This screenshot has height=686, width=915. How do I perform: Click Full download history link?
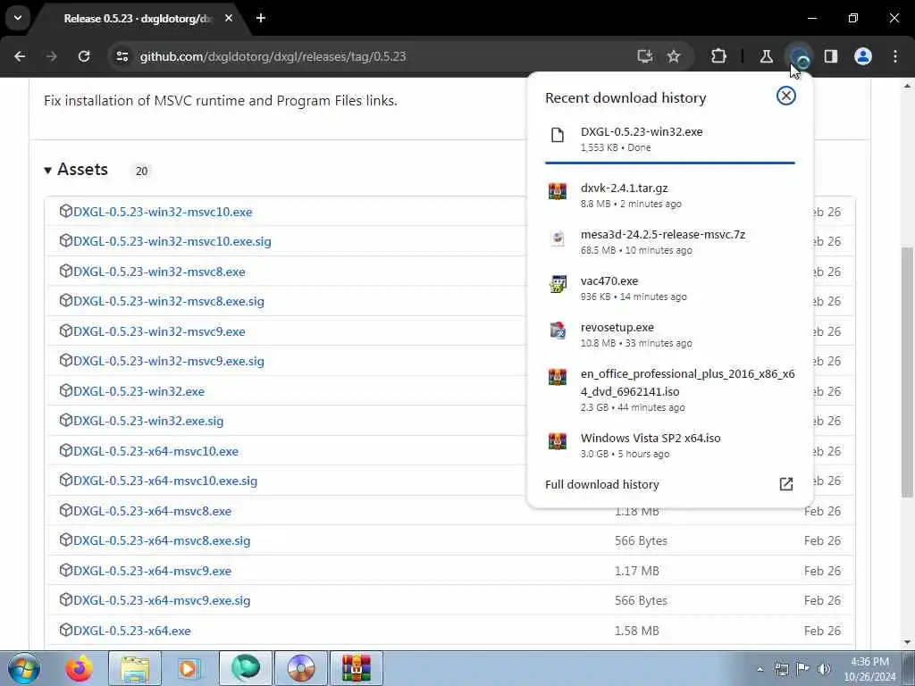[x=601, y=484]
